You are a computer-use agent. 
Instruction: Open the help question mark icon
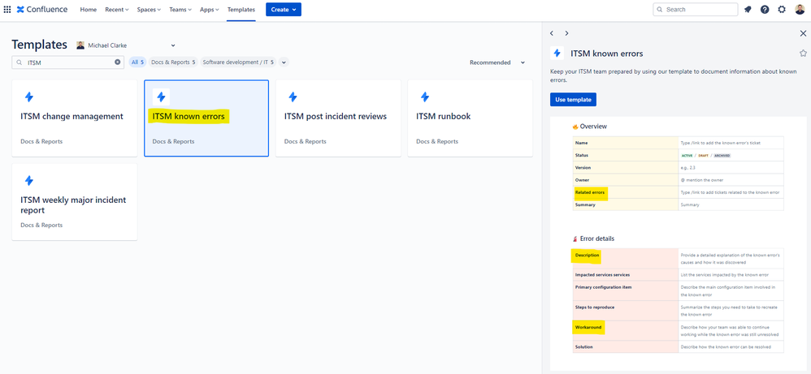tap(765, 9)
